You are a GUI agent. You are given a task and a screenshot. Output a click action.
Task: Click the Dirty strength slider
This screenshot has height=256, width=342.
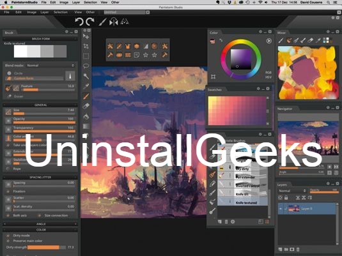[x=47, y=247]
